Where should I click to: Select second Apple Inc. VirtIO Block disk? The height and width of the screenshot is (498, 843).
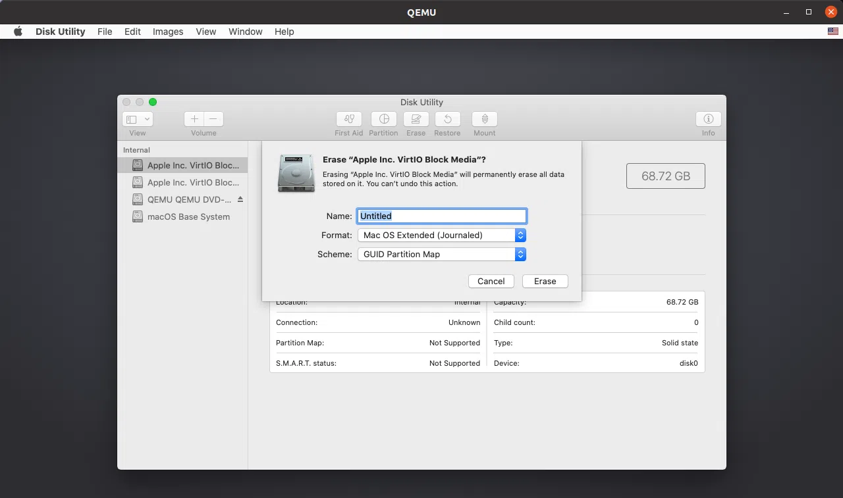click(182, 182)
